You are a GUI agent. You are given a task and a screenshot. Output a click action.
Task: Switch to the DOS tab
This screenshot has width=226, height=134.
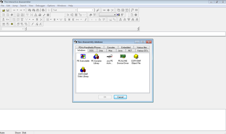[x=91, y=51]
